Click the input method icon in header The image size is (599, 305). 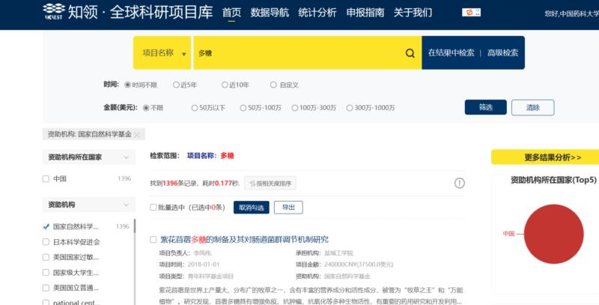472,13
